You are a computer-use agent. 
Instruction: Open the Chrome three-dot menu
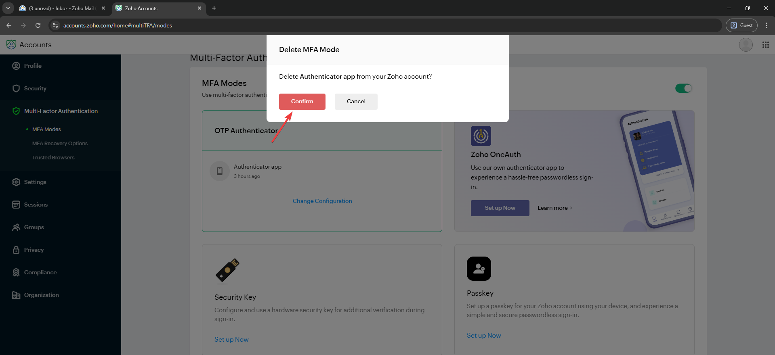(x=766, y=25)
